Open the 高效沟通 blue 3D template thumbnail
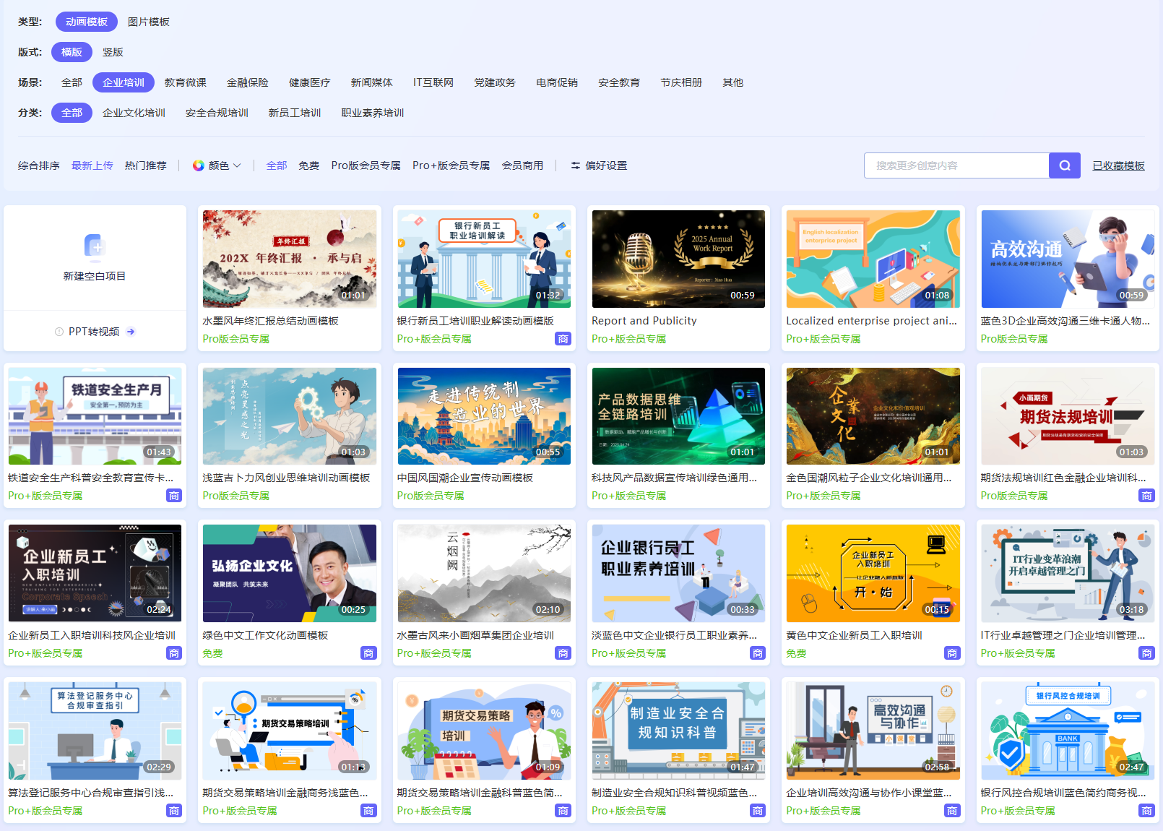The image size is (1163, 831). coord(1067,259)
